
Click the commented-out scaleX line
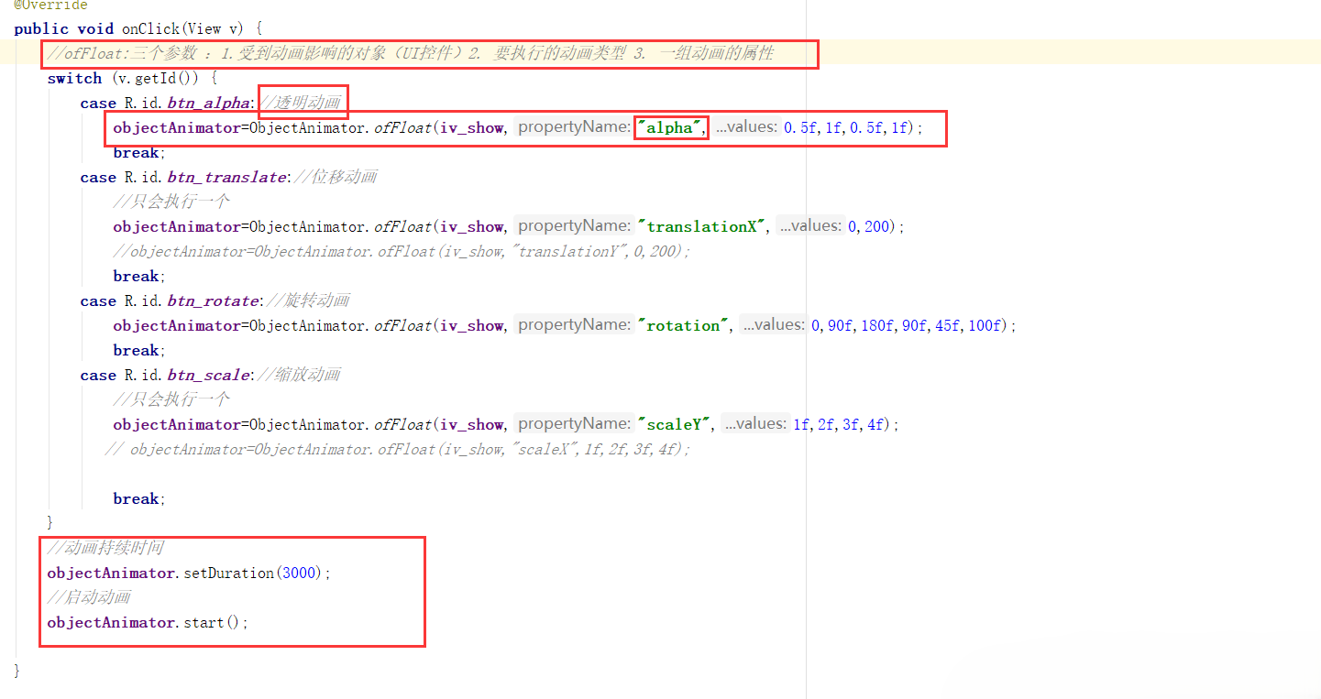tap(398, 449)
